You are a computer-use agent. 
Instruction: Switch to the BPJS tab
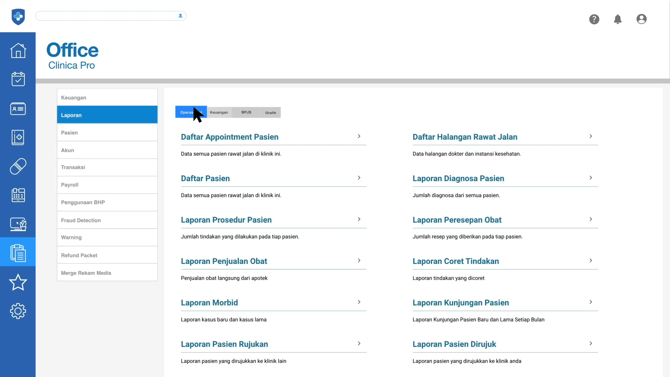[x=246, y=112]
